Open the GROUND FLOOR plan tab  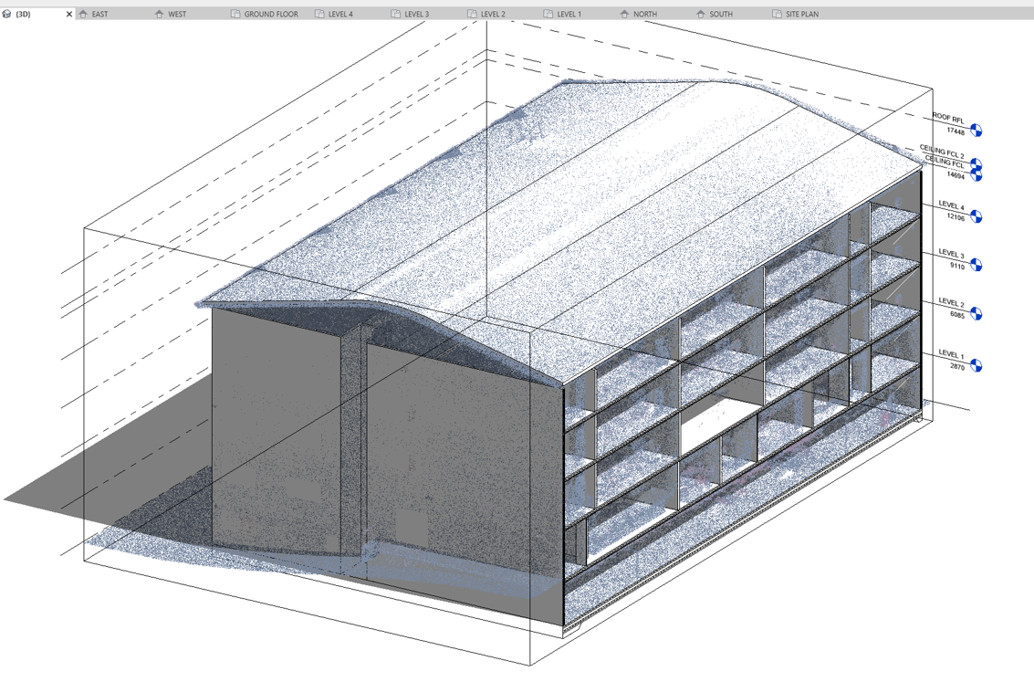[x=268, y=14]
